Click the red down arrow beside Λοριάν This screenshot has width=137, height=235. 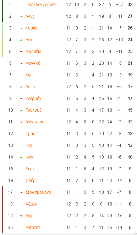coord(21,28)
